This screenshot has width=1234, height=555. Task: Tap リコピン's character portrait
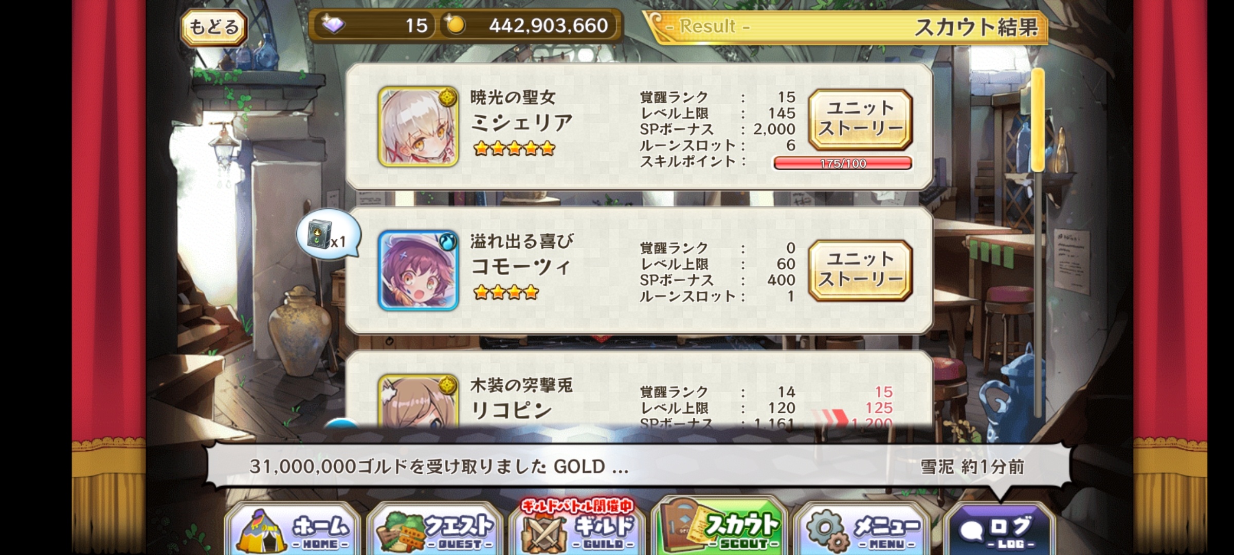pos(418,401)
